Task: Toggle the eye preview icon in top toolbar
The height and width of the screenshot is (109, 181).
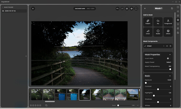Action: (x=131, y=8)
